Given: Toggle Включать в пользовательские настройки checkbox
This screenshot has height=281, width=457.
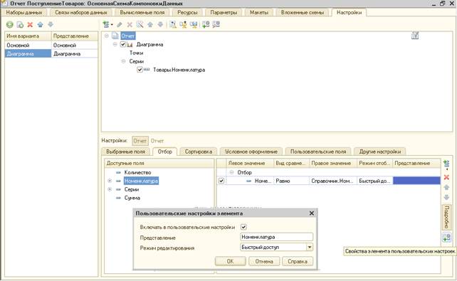Looking at the screenshot, I should (x=243, y=227).
